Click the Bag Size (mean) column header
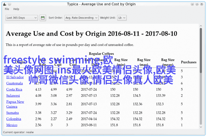This screenshot has width=207, height=137. 168,62
